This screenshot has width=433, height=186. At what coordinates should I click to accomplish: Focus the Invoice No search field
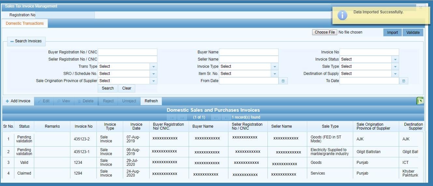pos(369,52)
